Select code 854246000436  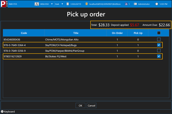[12, 39]
